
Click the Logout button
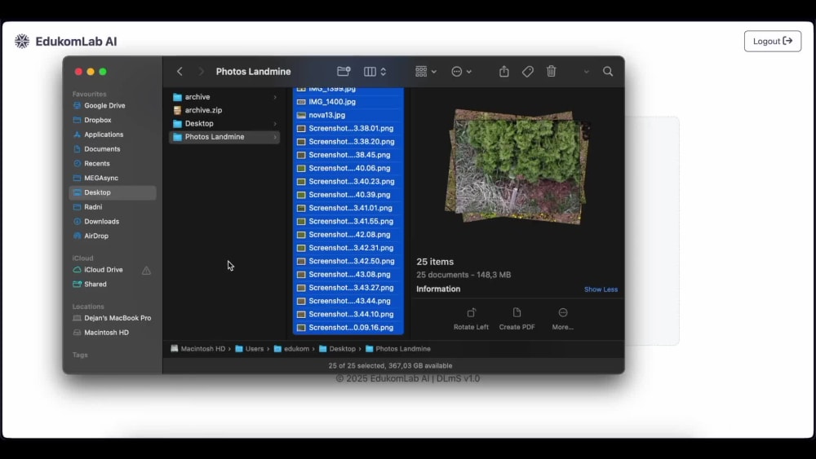[772, 41]
